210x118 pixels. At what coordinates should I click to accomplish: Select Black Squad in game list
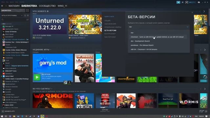9,34
